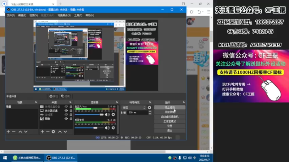Toggle lock on 显示器采集 source

click(x=71, y=111)
